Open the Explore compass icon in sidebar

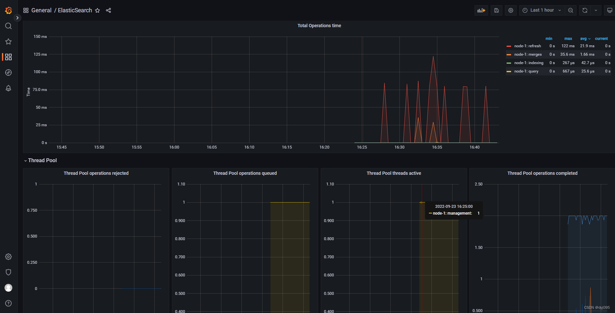[x=8, y=73]
